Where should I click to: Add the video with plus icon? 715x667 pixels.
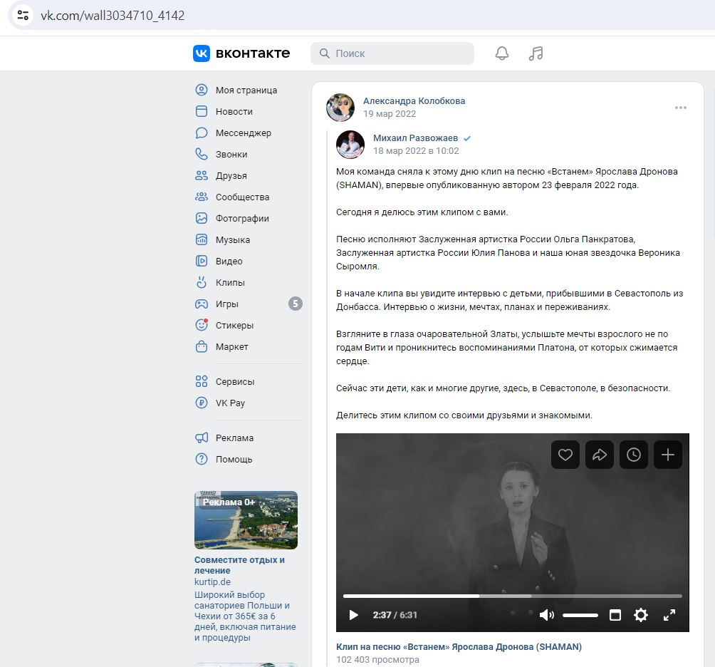tap(668, 455)
